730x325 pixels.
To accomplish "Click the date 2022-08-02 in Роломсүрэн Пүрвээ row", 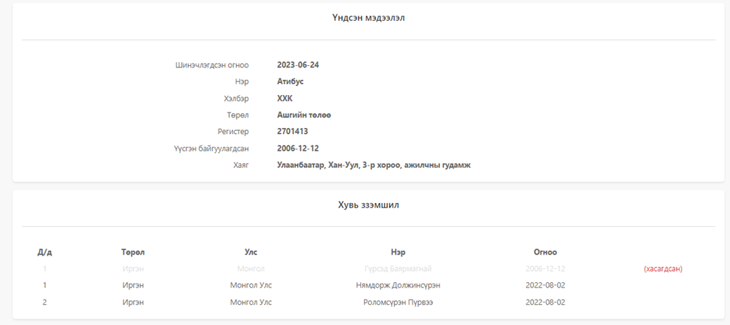I will 545,303.
